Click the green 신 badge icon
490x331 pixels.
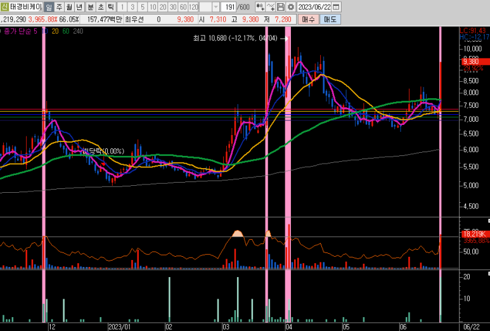[4, 6]
